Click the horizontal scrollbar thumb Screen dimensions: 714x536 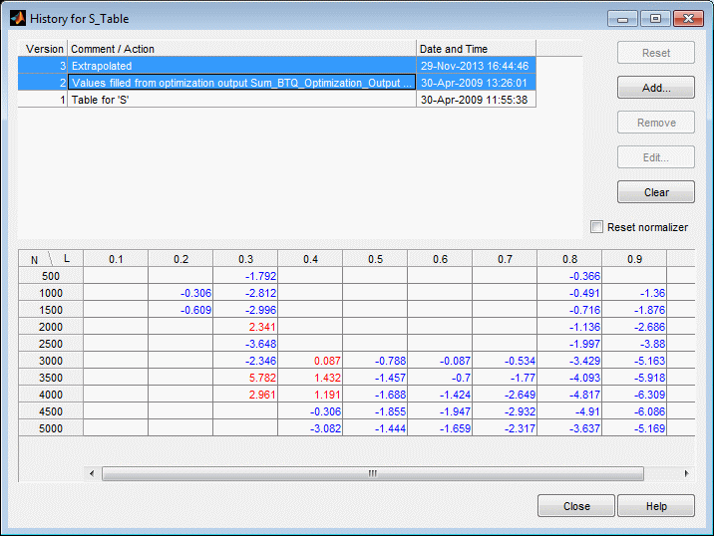[x=373, y=473]
